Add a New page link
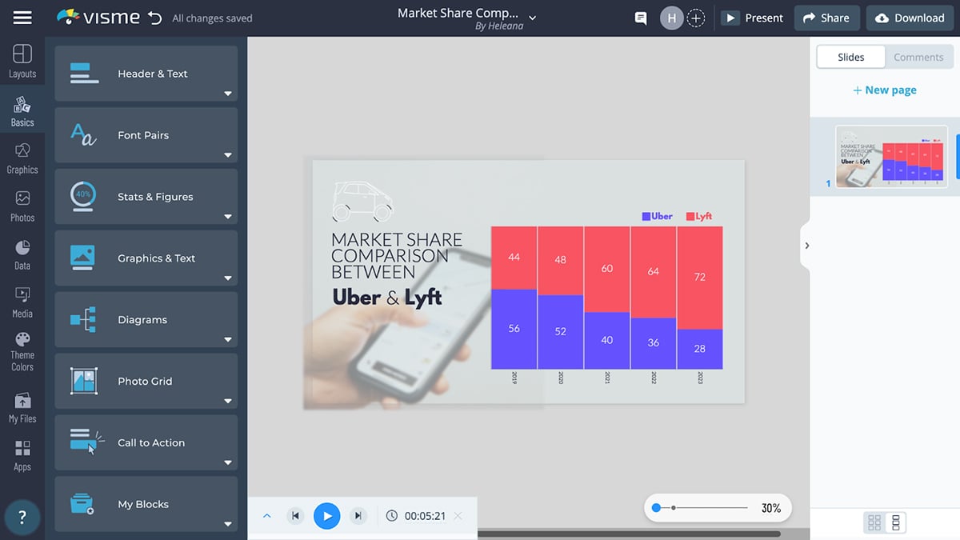960x540 pixels. (885, 90)
